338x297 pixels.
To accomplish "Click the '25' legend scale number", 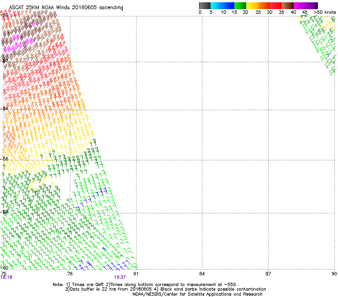I will [258, 12].
